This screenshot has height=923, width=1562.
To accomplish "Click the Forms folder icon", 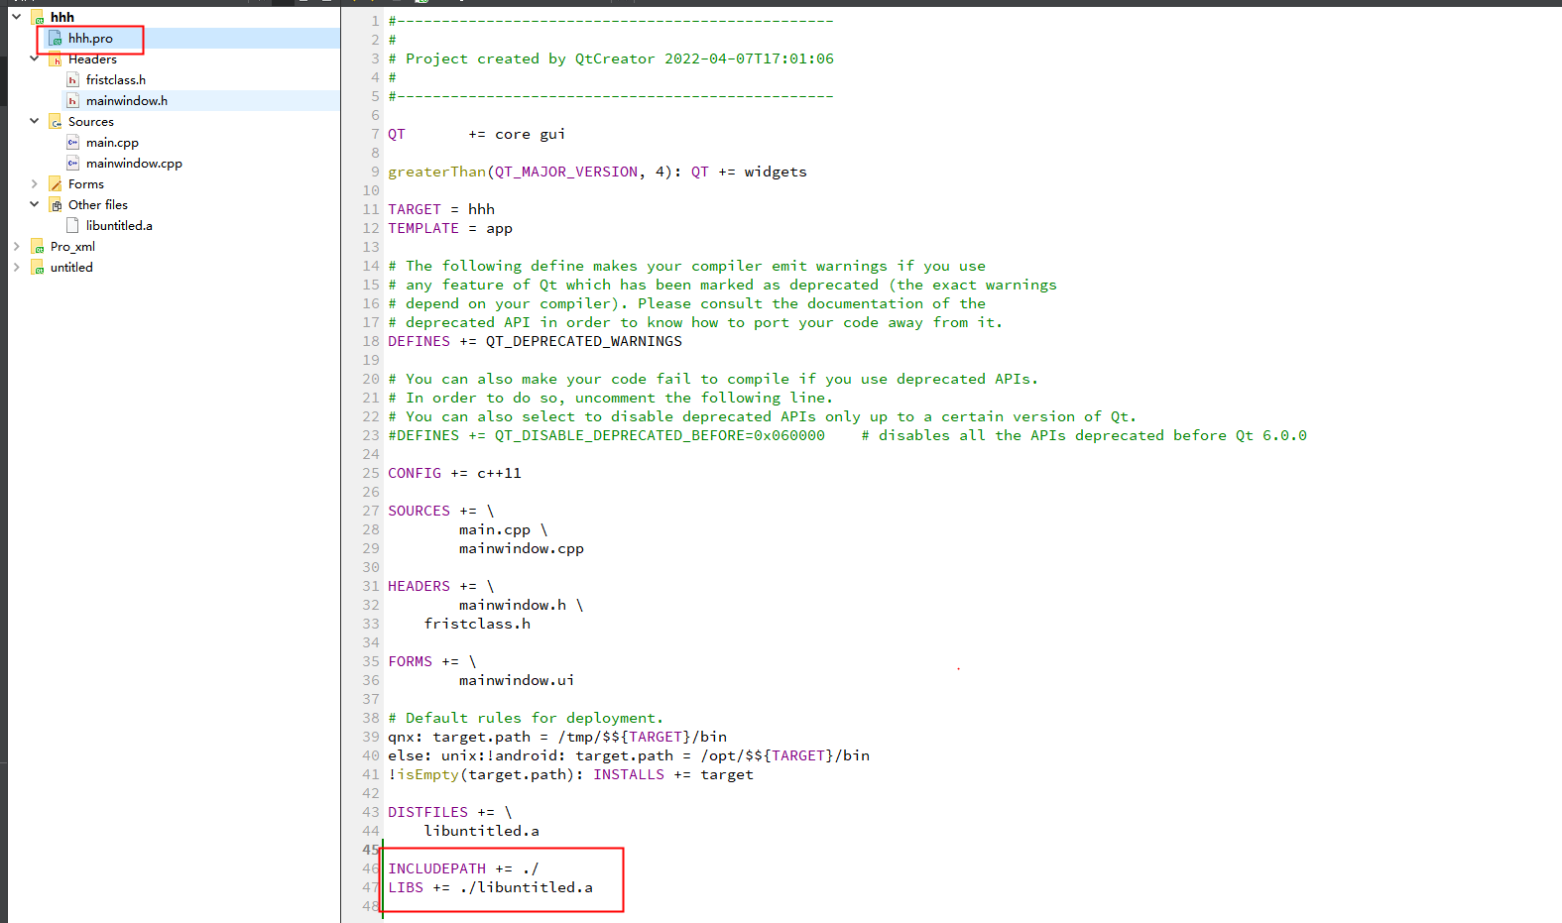I will point(56,184).
